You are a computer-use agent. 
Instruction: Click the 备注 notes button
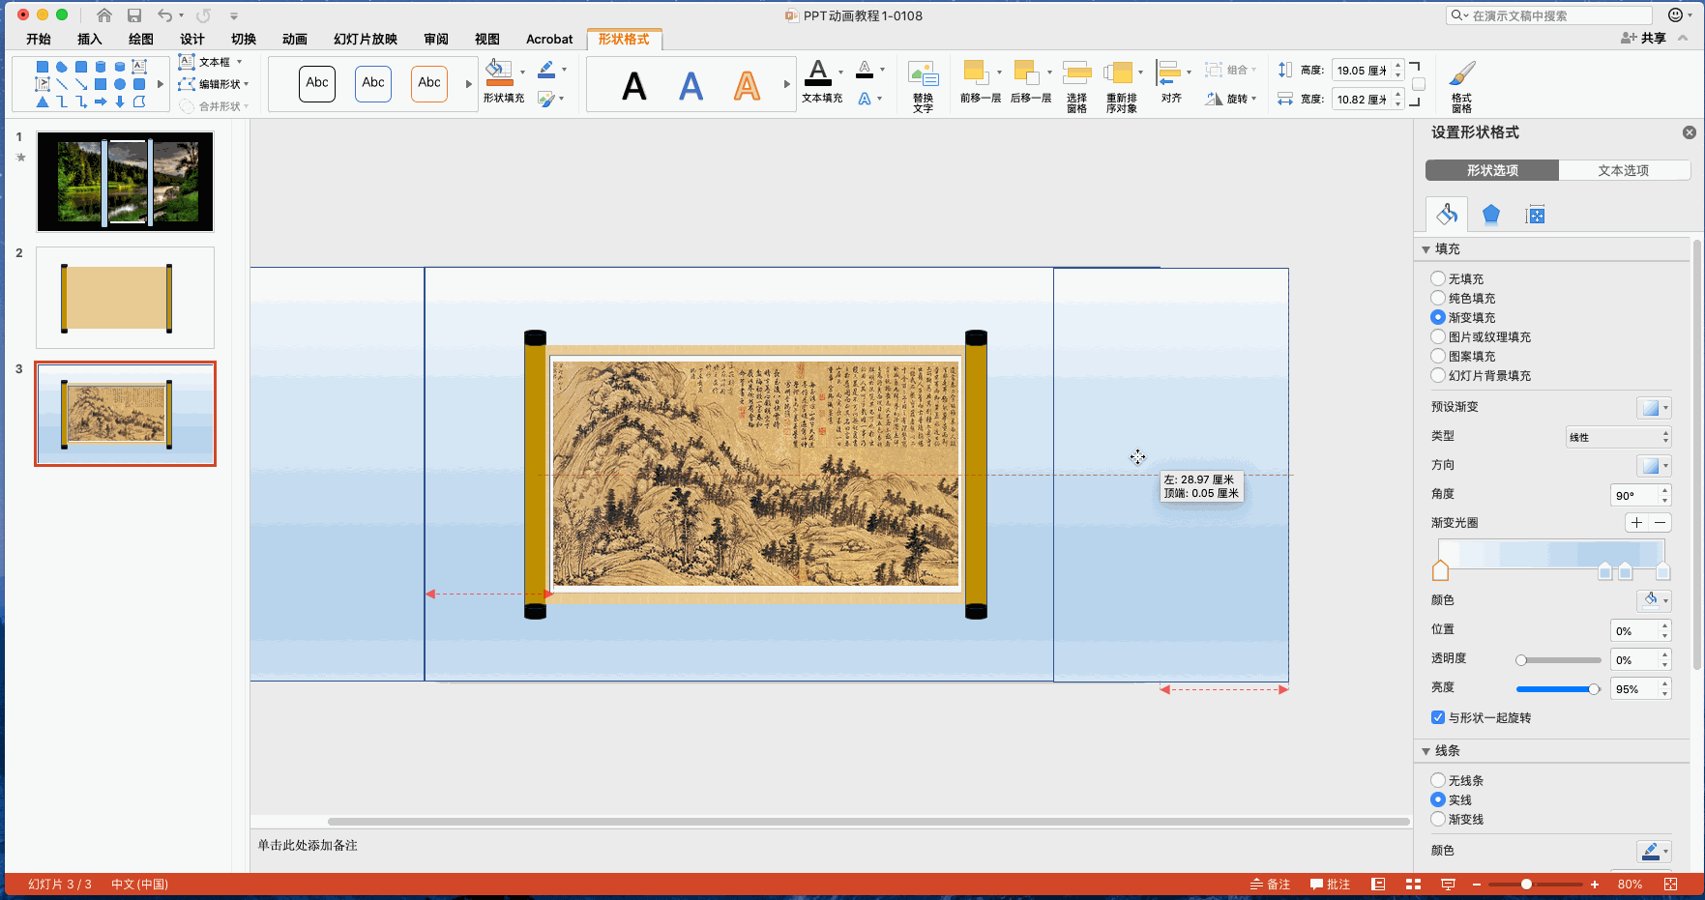(x=1270, y=885)
